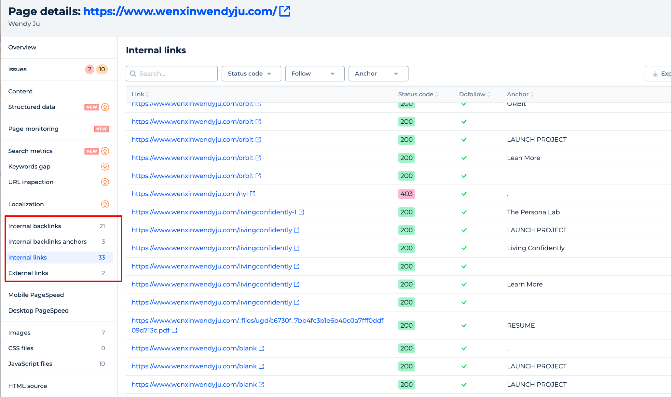
Task: Open JavaScript files section
Action: [x=30, y=364]
